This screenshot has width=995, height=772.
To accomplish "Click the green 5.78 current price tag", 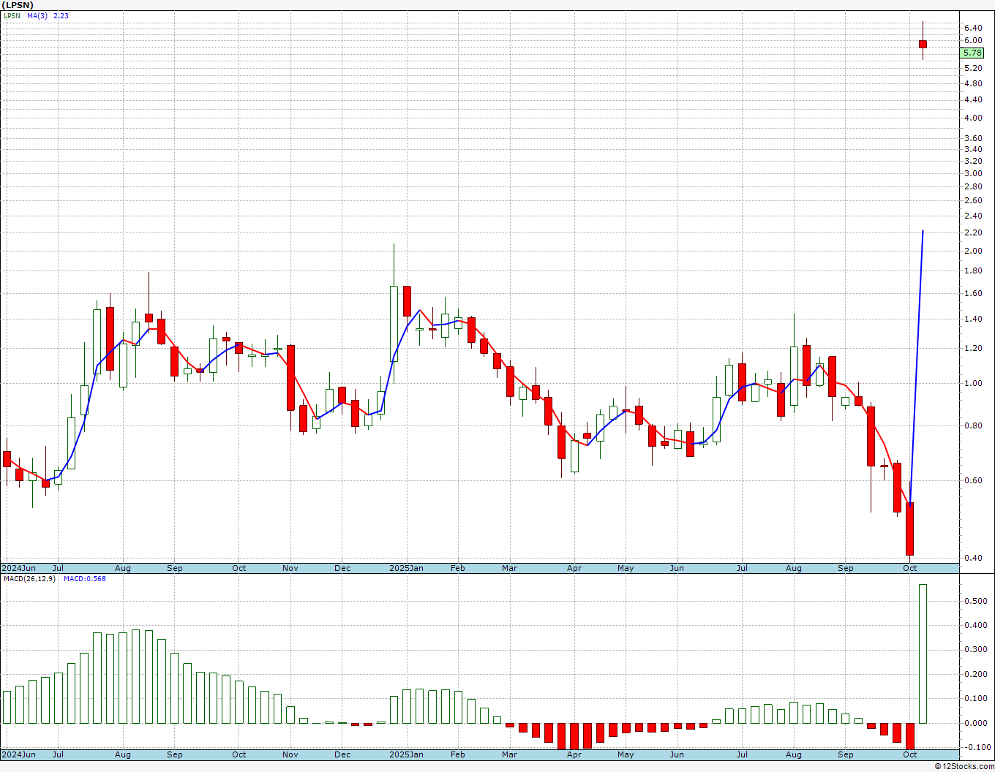I will [x=972, y=53].
